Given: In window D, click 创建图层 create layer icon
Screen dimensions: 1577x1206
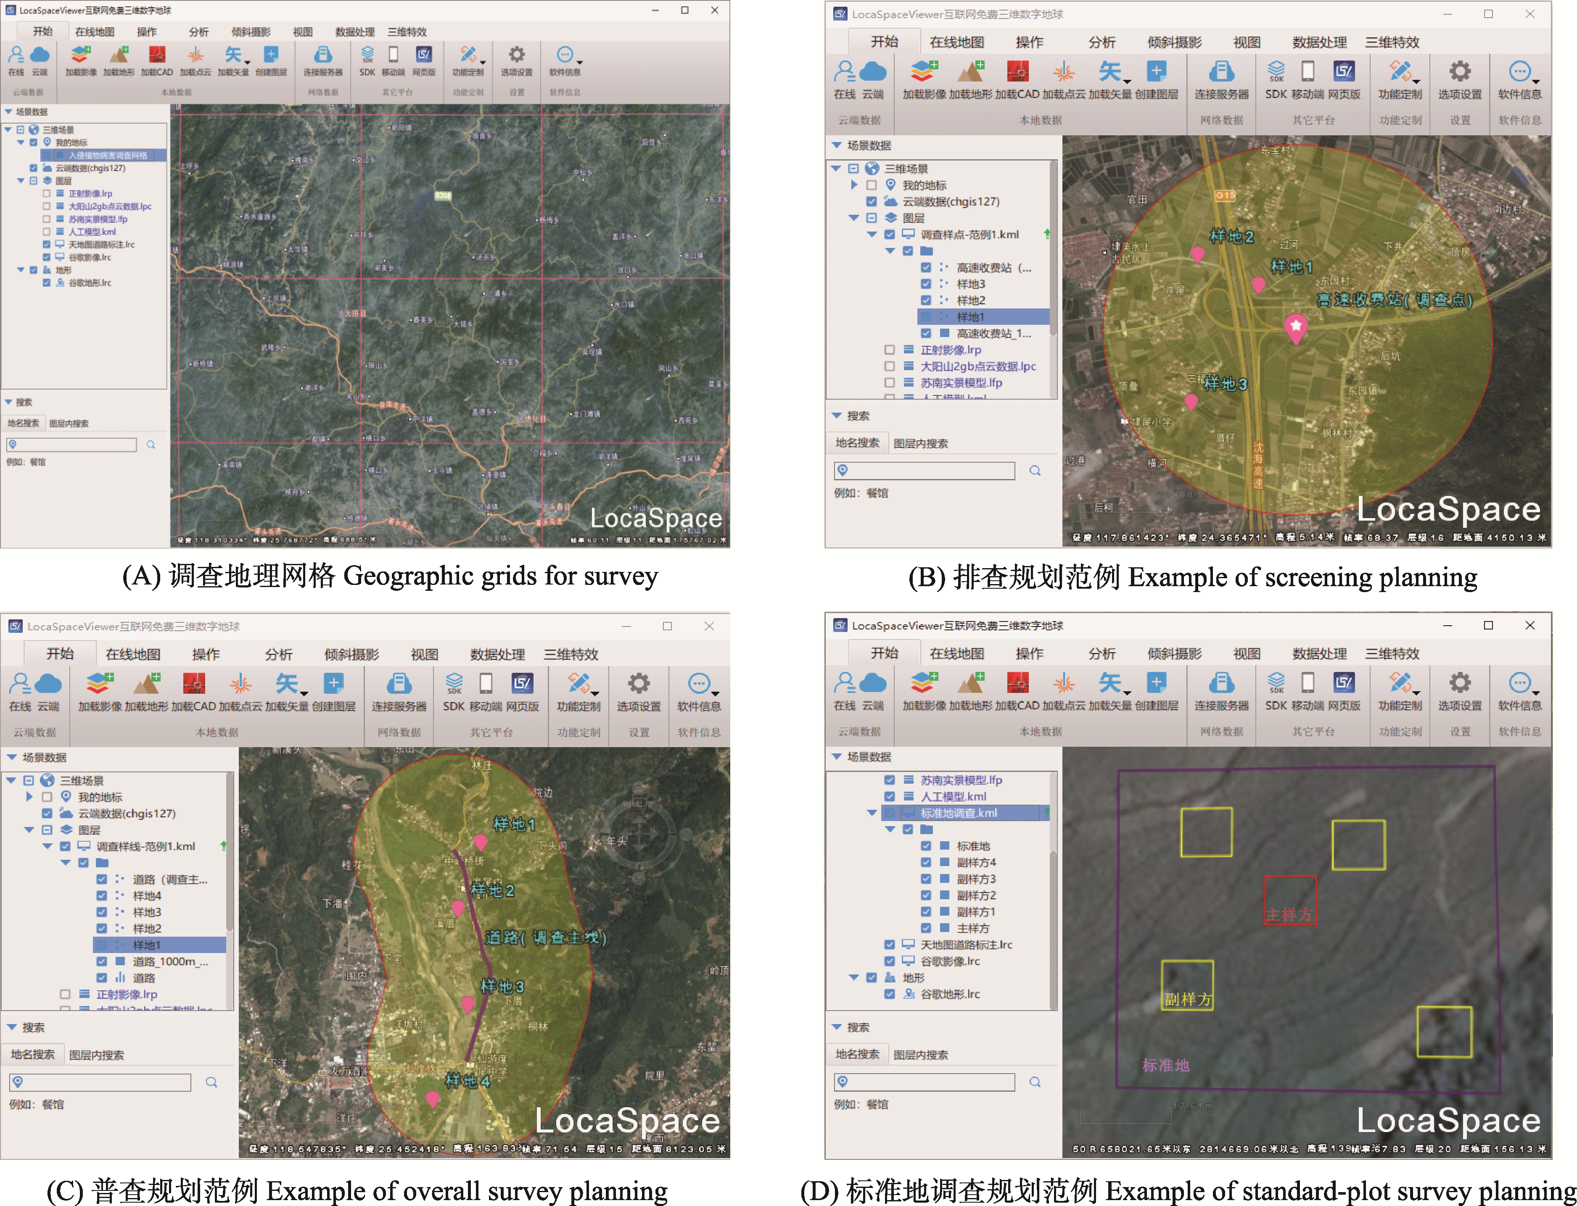Looking at the screenshot, I should (1156, 682).
